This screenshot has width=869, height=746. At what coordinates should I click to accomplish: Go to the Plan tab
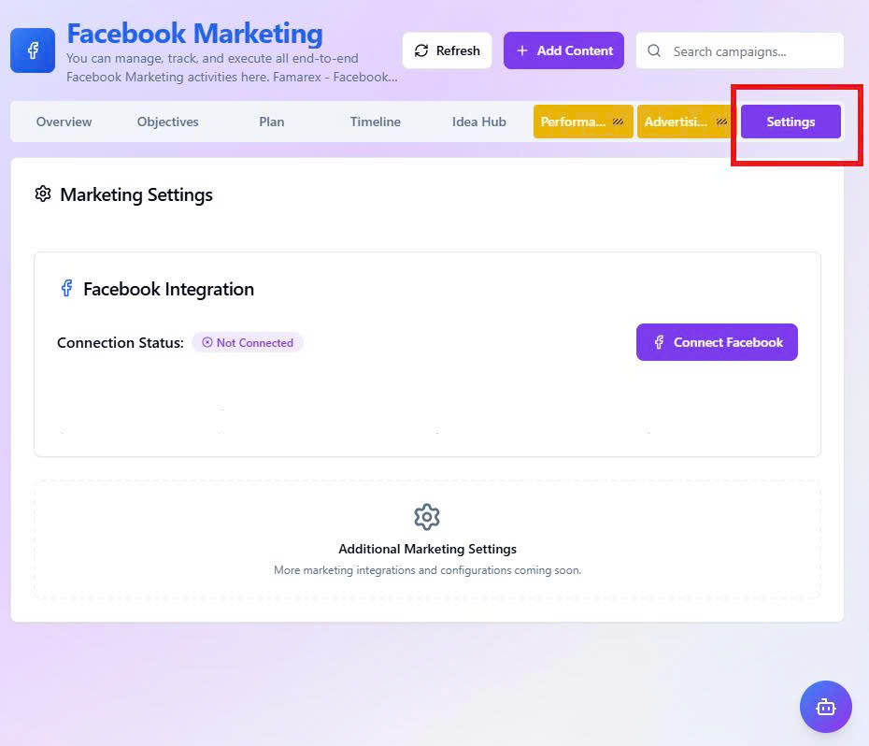(x=272, y=122)
